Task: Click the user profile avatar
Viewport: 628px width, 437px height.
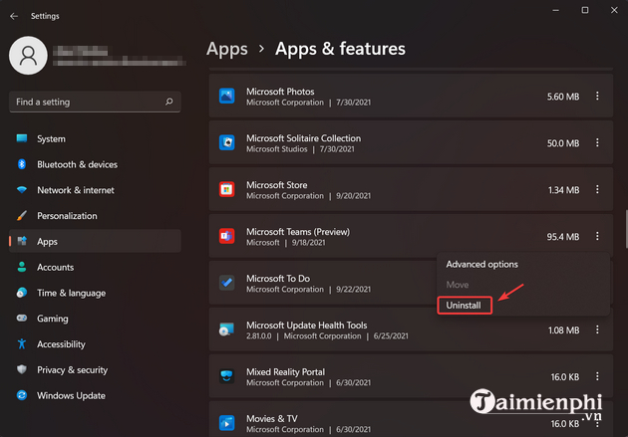Action: coord(28,56)
